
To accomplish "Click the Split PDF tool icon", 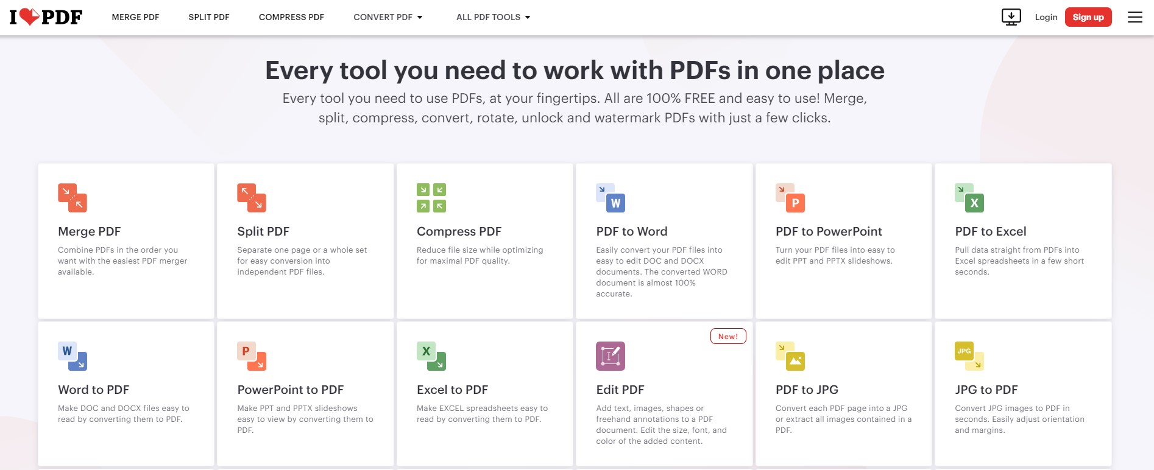I will 252,198.
